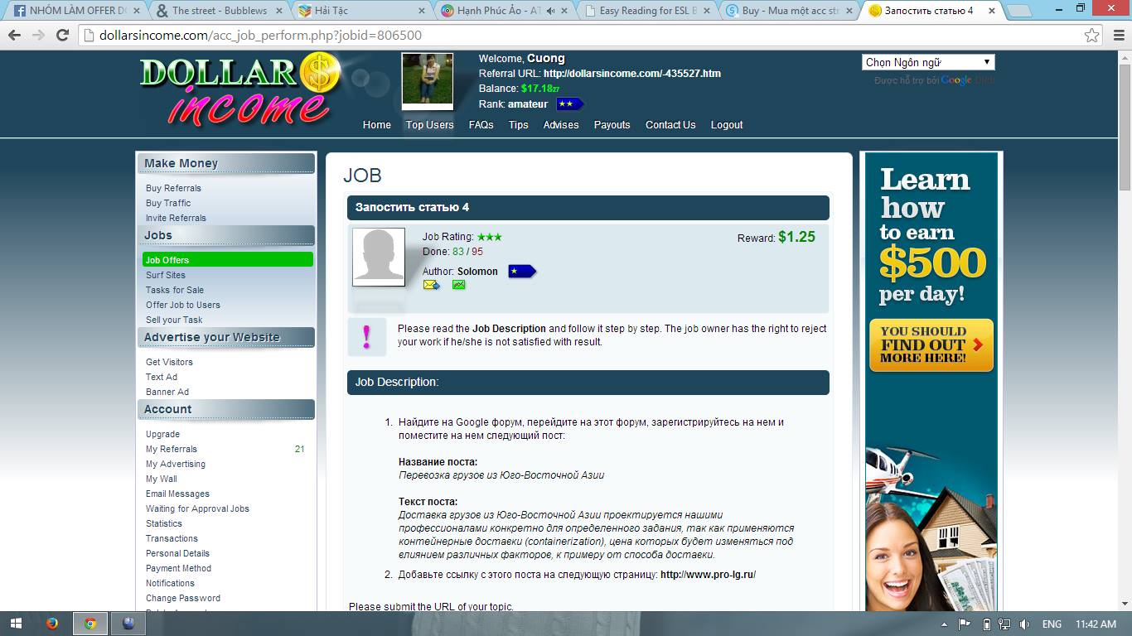Open the Invite Referrals sidebar link
1132x636 pixels.
coord(176,218)
